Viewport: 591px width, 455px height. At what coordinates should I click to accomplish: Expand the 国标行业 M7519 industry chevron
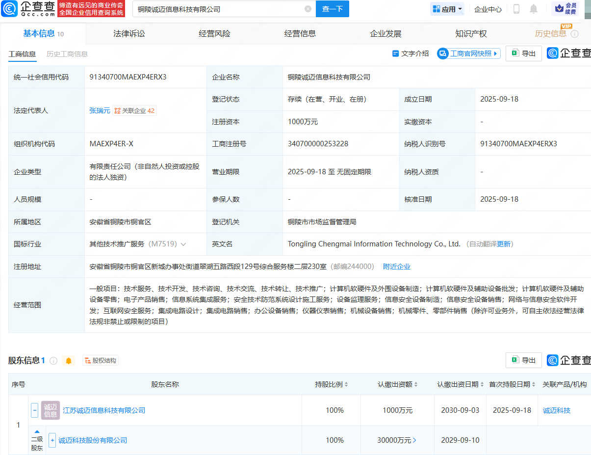pos(183,244)
